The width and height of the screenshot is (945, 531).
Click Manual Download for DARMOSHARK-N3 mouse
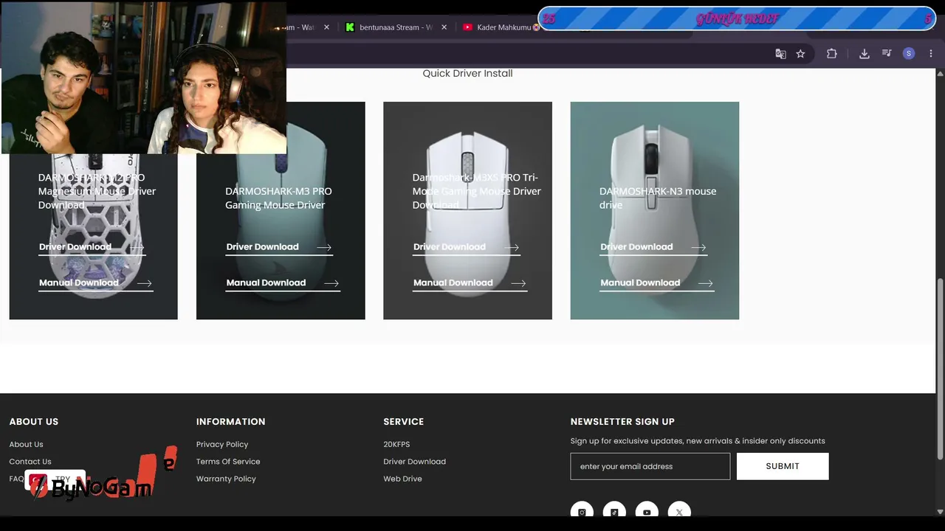pyautogui.click(x=657, y=283)
